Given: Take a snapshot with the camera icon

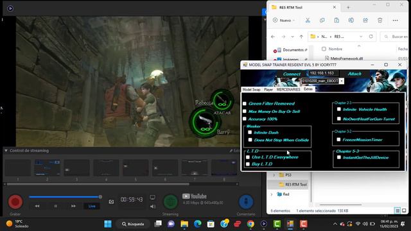Looking at the screenshot, I should tap(111, 201).
